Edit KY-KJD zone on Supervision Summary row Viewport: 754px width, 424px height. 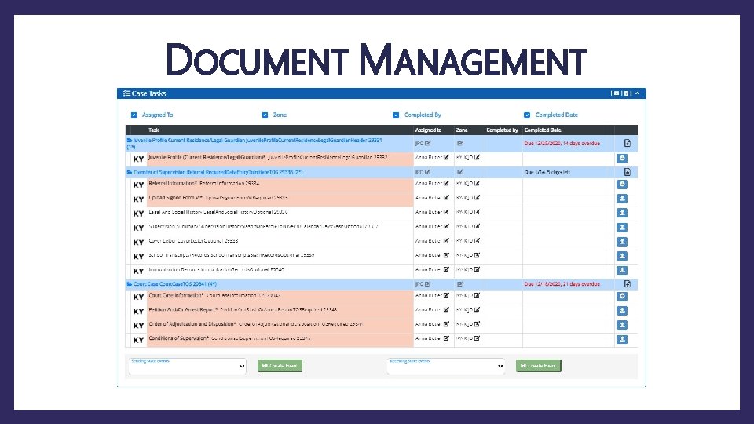coord(477,226)
